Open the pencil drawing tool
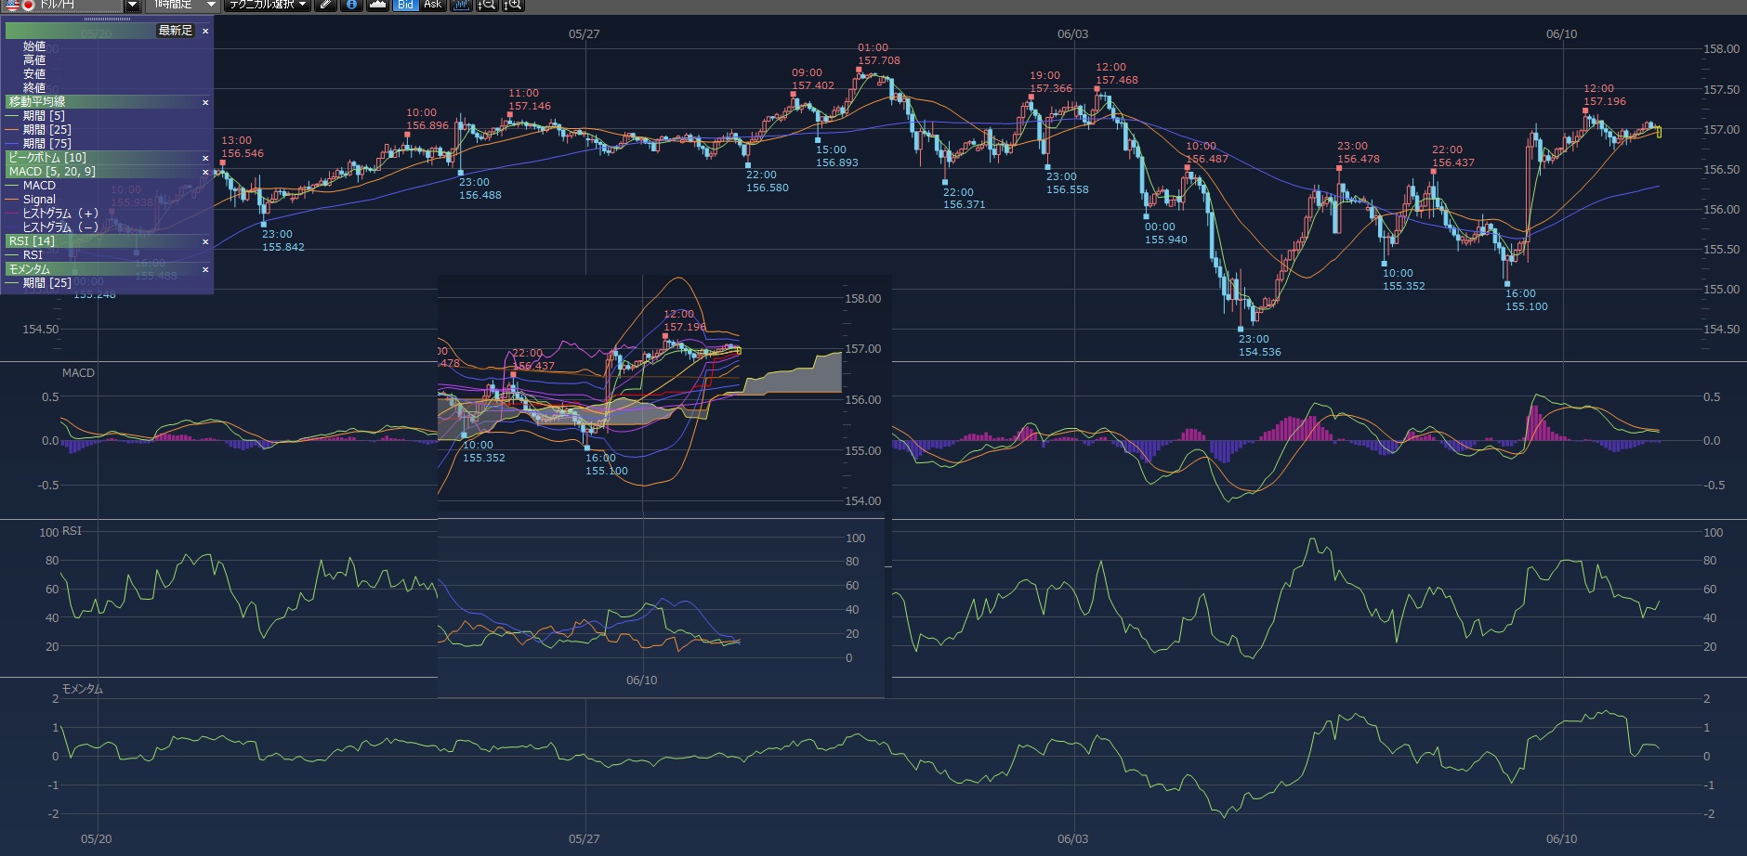This screenshot has width=1747, height=856. click(325, 5)
